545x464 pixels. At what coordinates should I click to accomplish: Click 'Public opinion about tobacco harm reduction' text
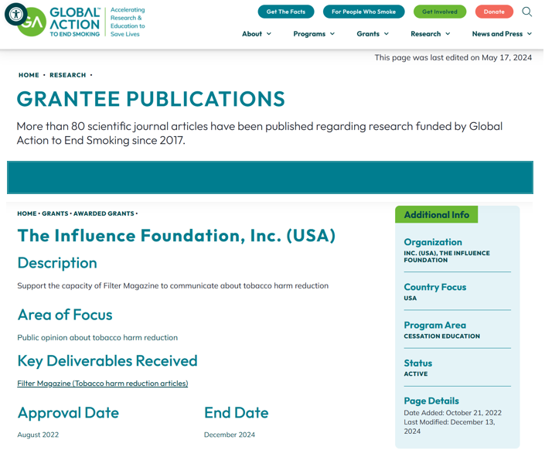click(97, 338)
